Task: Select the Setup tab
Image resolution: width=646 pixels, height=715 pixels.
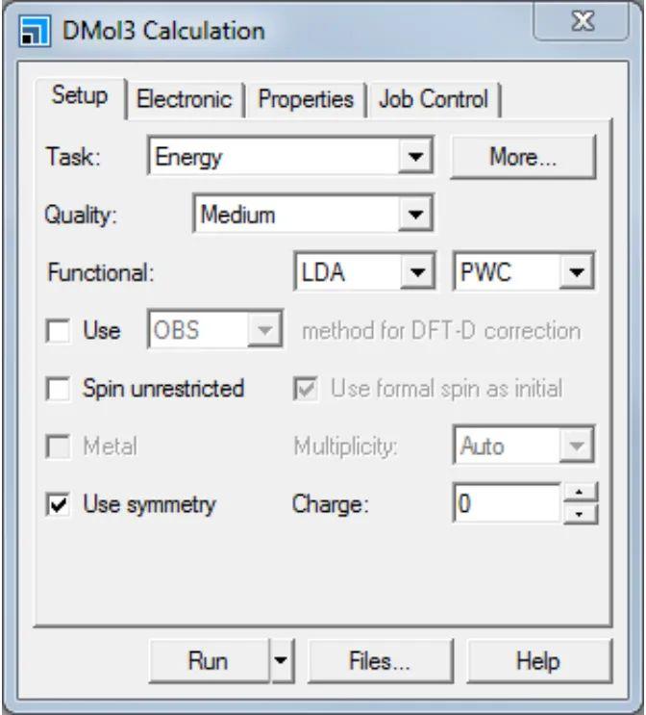Action: (x=79, y=97)
